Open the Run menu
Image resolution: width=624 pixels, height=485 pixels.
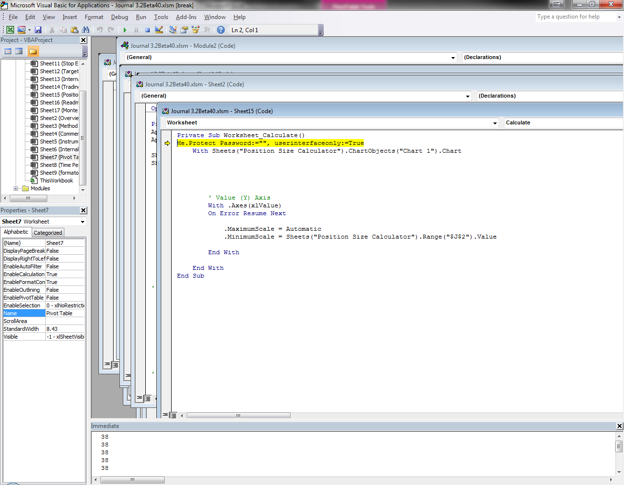pyautogui.click(x=141, y=17)
